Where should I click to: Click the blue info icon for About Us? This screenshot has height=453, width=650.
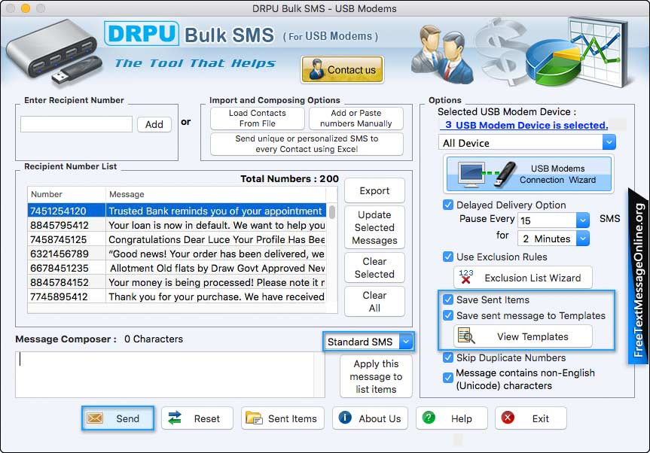click(345, 418)
